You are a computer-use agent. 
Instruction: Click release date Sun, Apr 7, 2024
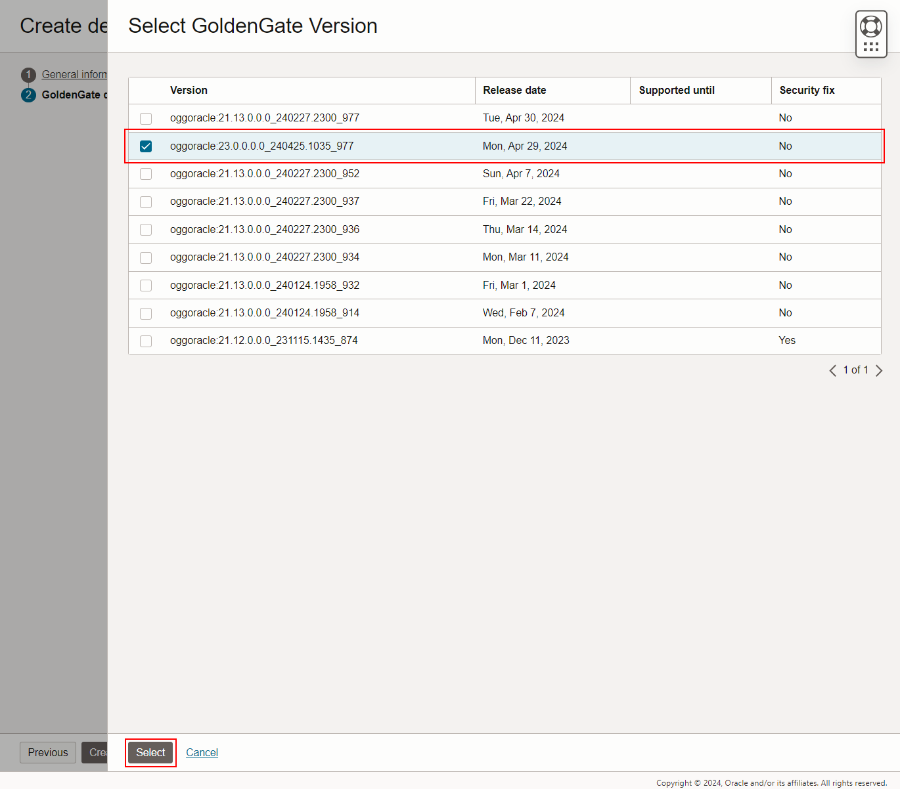pyautogui.click(x=521, y=173)
